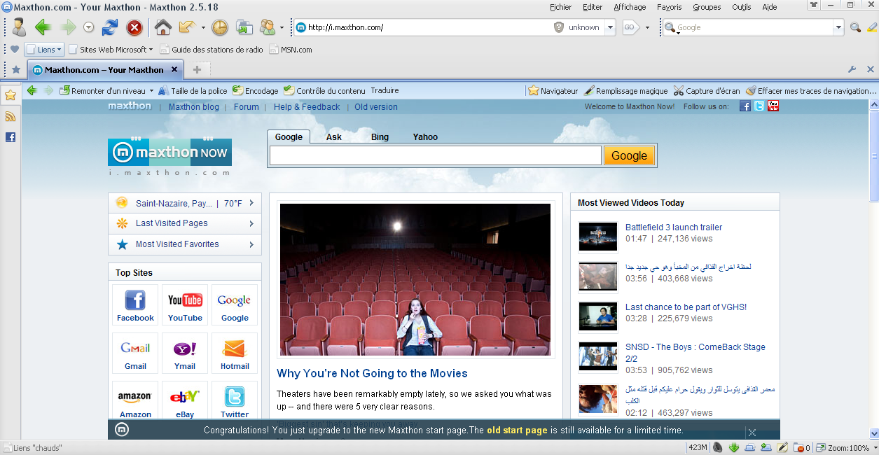879x455 pixels.
Task: Click the 423M memory indicator in status bar
Action: click(x=698, y=447)
